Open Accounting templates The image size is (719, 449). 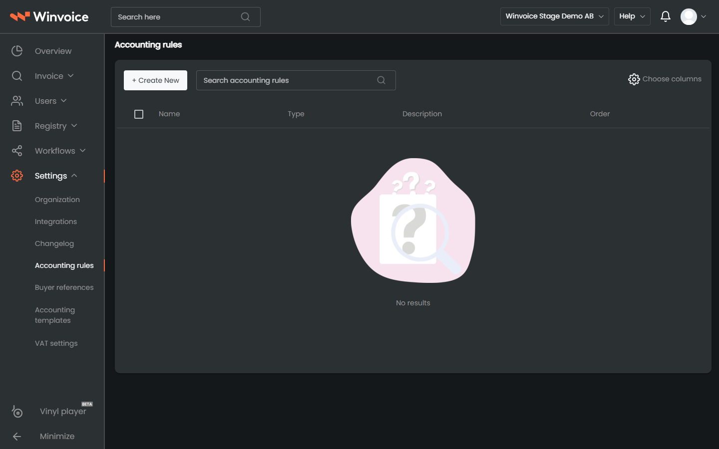click(x=55, y=315)
